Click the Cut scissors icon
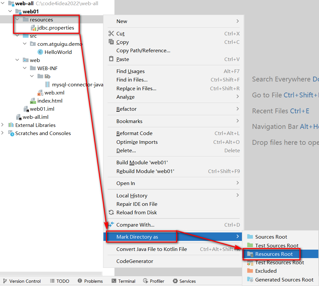 (111, 33)
